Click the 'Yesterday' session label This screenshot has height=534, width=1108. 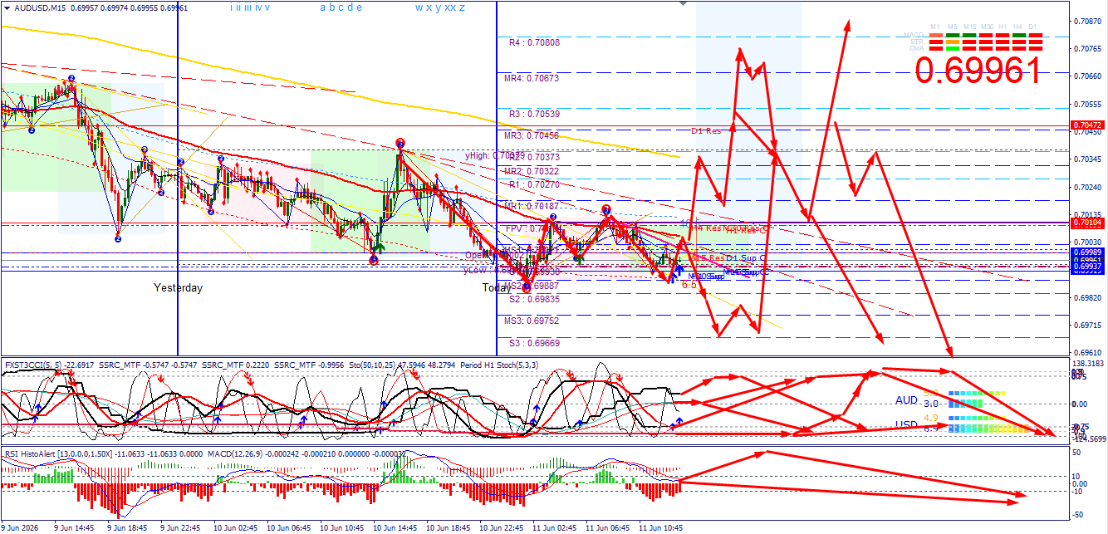click(178, 288)
